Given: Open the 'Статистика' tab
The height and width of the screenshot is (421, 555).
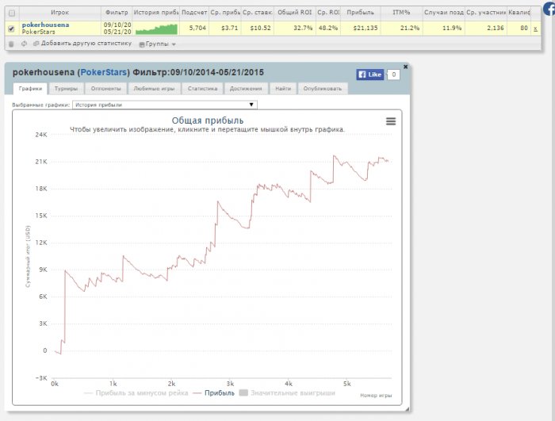Looking at the screenshot, I should 202,89.
